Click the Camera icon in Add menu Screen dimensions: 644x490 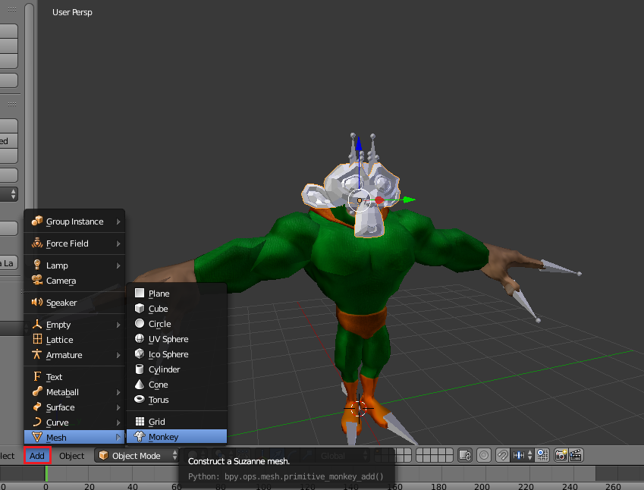tap(37, 280)
